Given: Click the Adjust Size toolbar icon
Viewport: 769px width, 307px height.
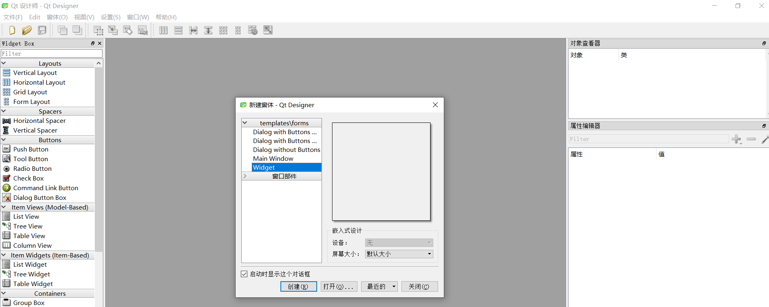Looking at the screenshot, I should (268, 30).
